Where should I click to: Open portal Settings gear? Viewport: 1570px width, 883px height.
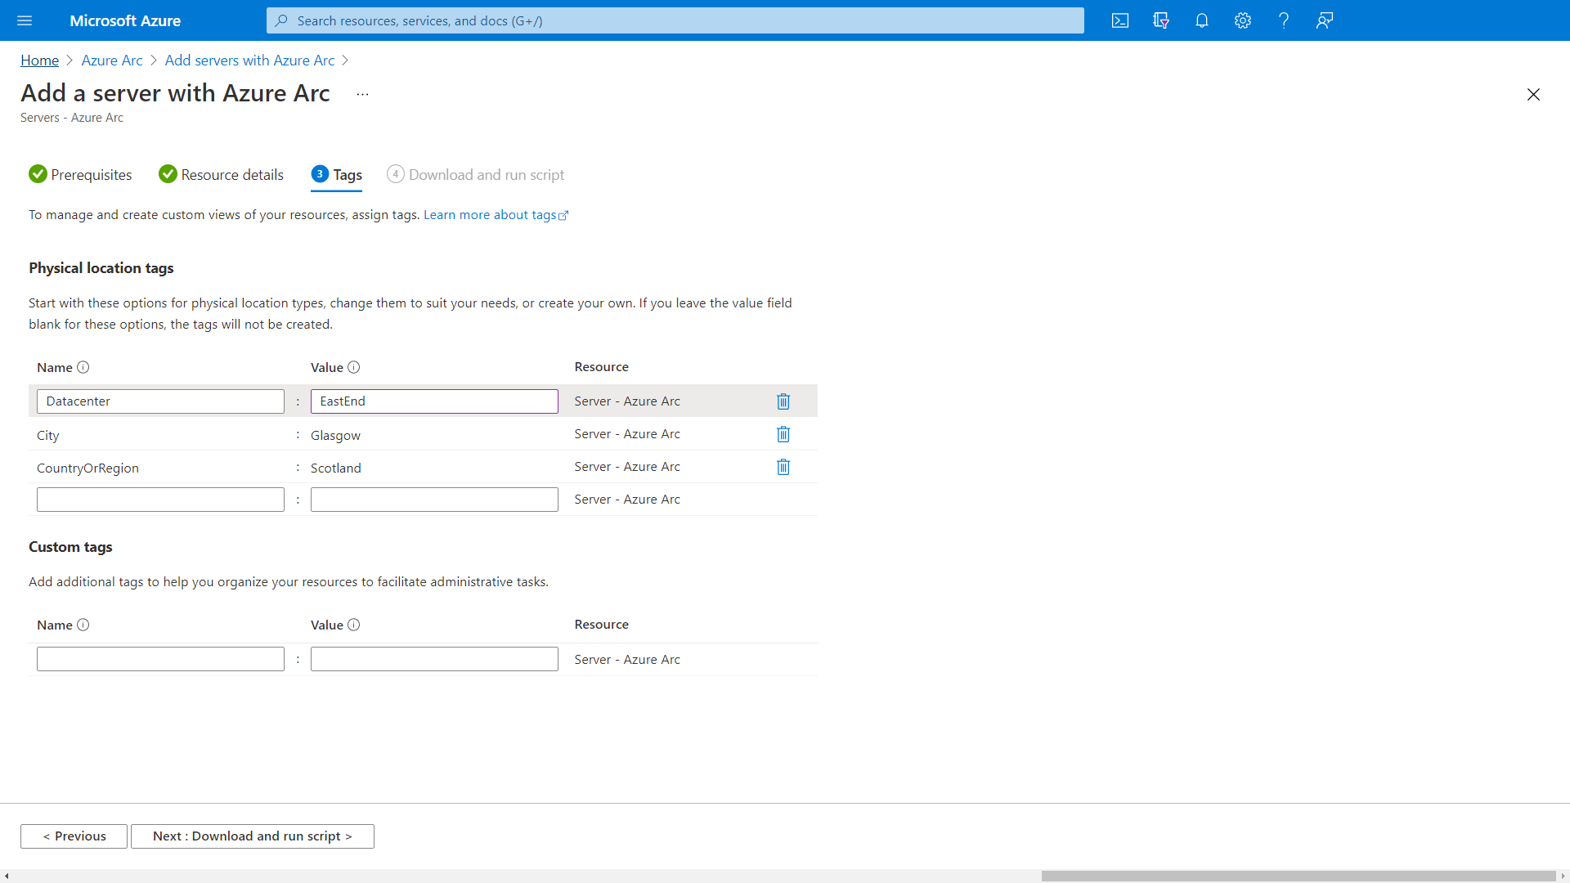pos(1243,20)
